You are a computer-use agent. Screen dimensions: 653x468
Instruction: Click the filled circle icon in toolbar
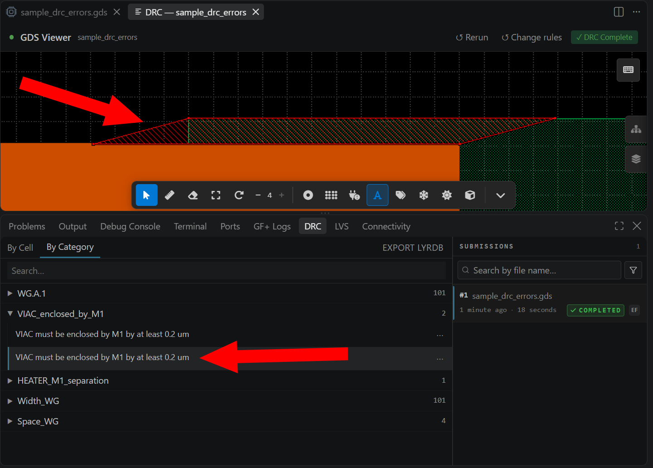coord(308,195)
